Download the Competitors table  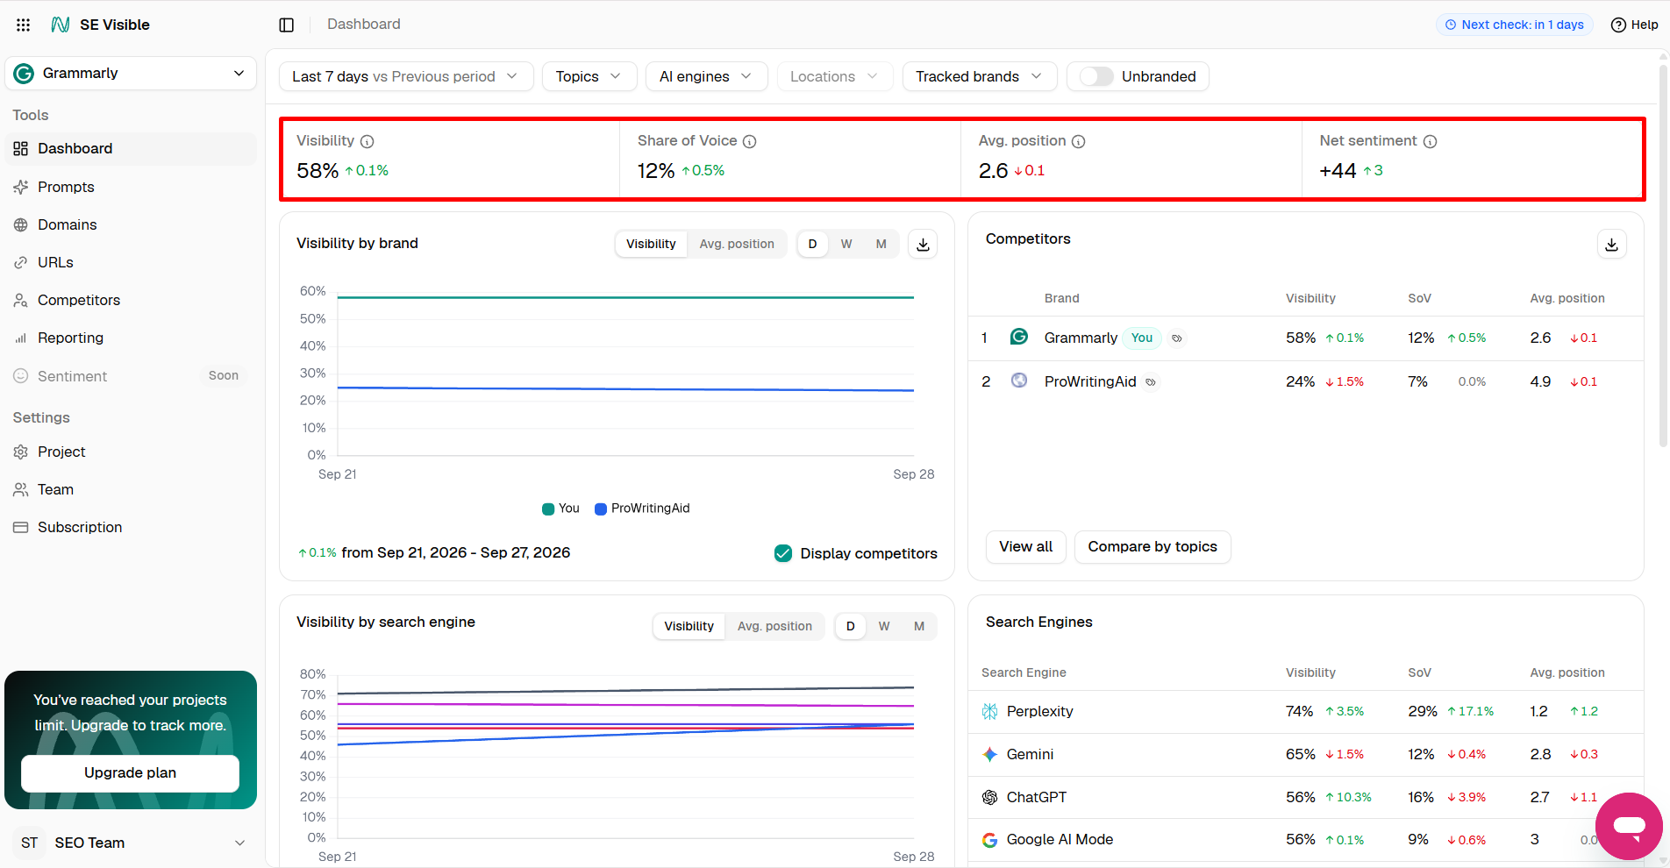point(1611,245)
